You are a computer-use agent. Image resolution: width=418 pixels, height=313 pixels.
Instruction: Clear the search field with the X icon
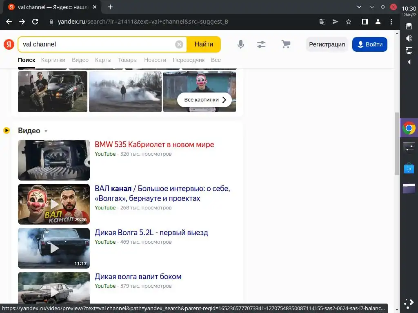click(x=179, y=44)
